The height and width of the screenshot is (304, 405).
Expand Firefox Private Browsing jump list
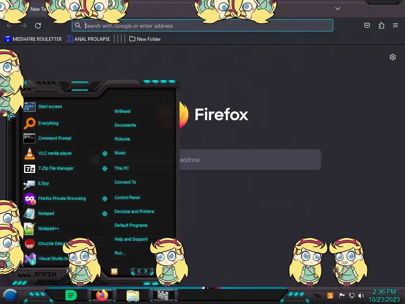click(x=104, y=199)
